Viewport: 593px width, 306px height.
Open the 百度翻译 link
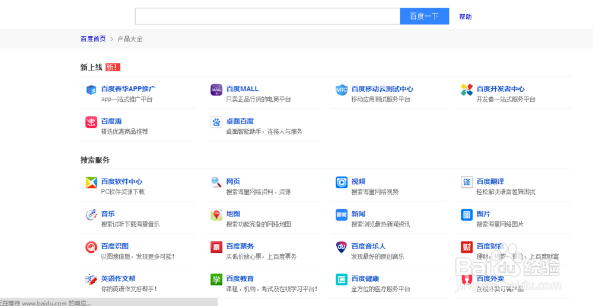pos(490,182)
